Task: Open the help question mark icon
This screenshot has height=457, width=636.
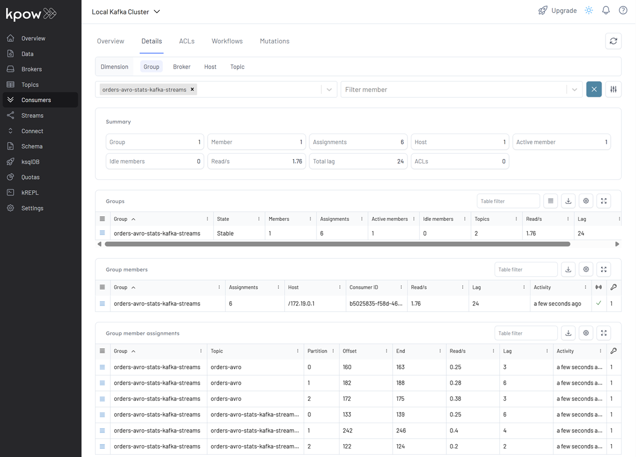Action: (x=623, y=11)
